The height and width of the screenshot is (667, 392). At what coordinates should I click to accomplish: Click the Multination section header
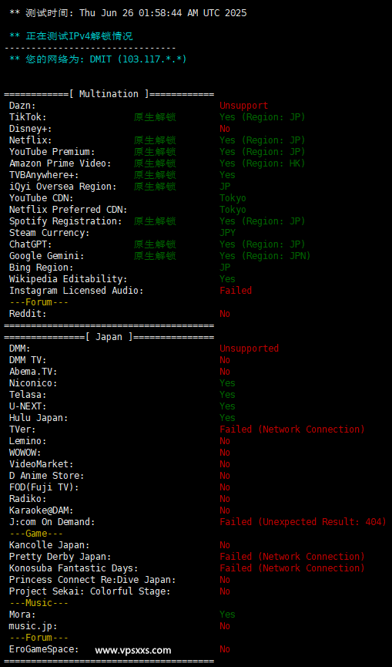pos(109,94)
